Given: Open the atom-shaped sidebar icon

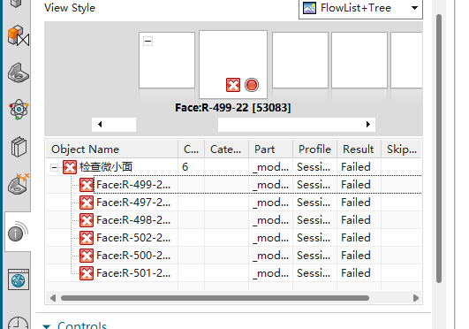Looking at the screenshot, I should pyautogui.click(x=19, y=110).
